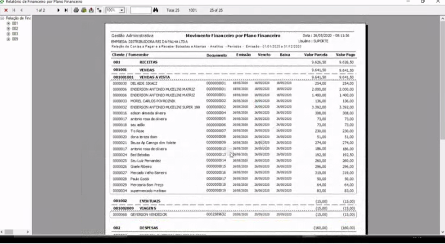Viewport: 445px width, 244px height.
Task: Click the Paulo Goddi customer row
Action: tap(233, 179)
